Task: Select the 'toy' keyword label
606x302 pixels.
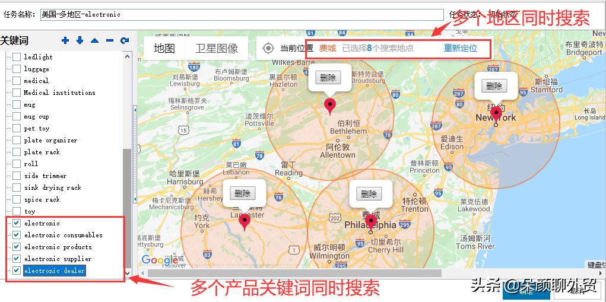Action: click(30, 211)
